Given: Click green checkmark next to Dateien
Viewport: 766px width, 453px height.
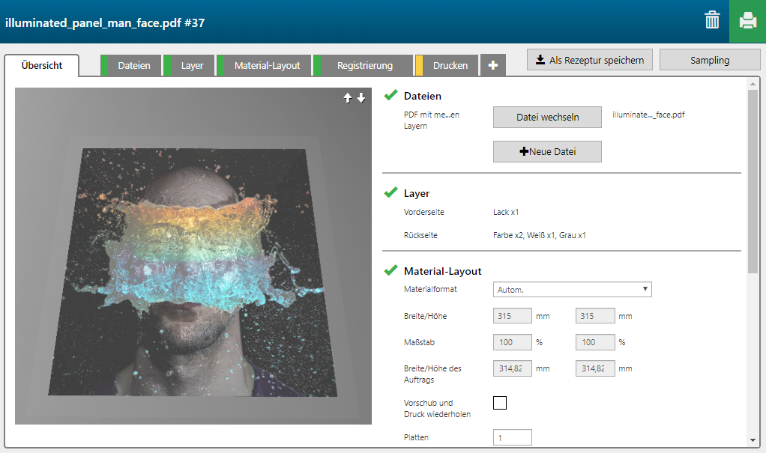Looking at the screenshot, I should point(390,95).
